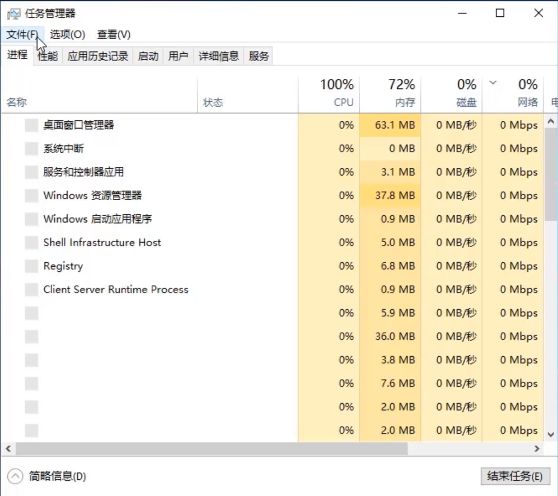Screen dimensions: 558x496
Task: Switch to the 服务 tab
Action: 258,56
